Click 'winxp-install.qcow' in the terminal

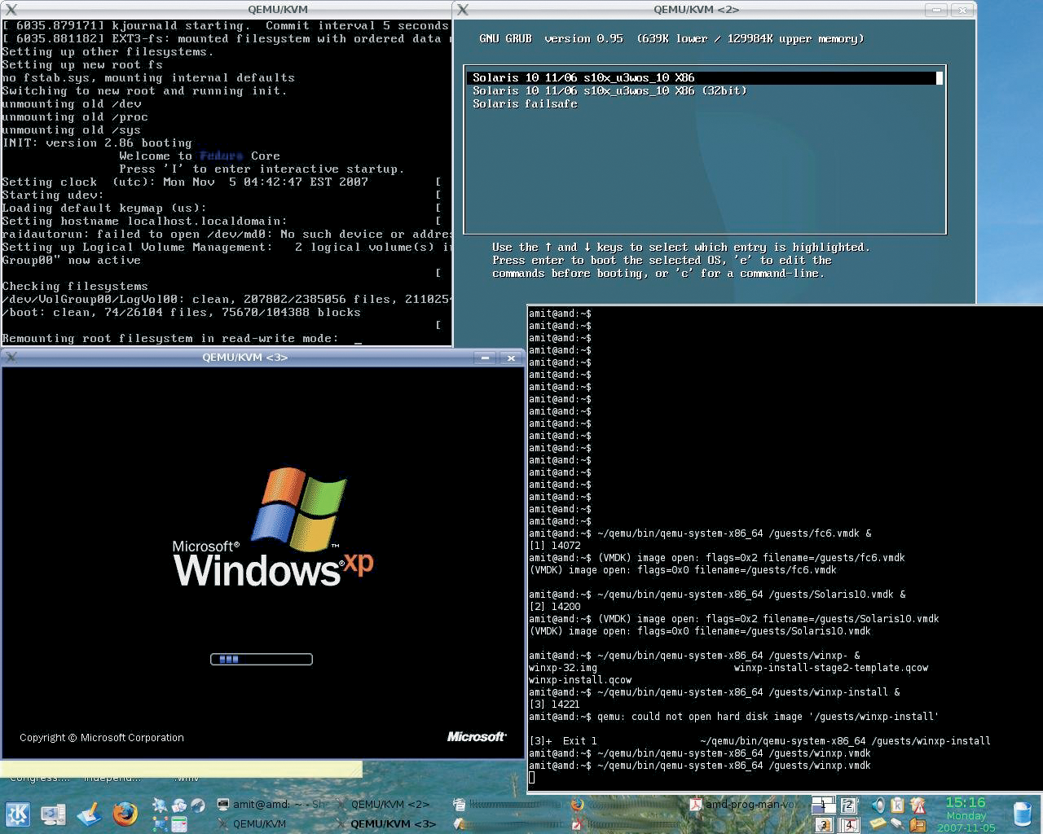(x=580, y=680)
